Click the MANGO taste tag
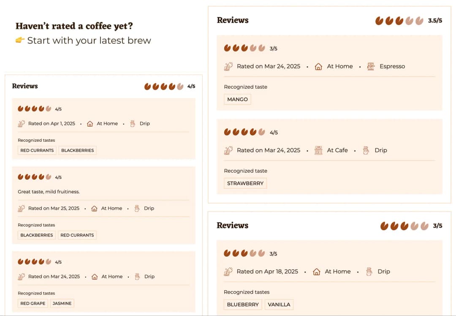This screenshot has width=456, height=316. [x=237, y=99]
